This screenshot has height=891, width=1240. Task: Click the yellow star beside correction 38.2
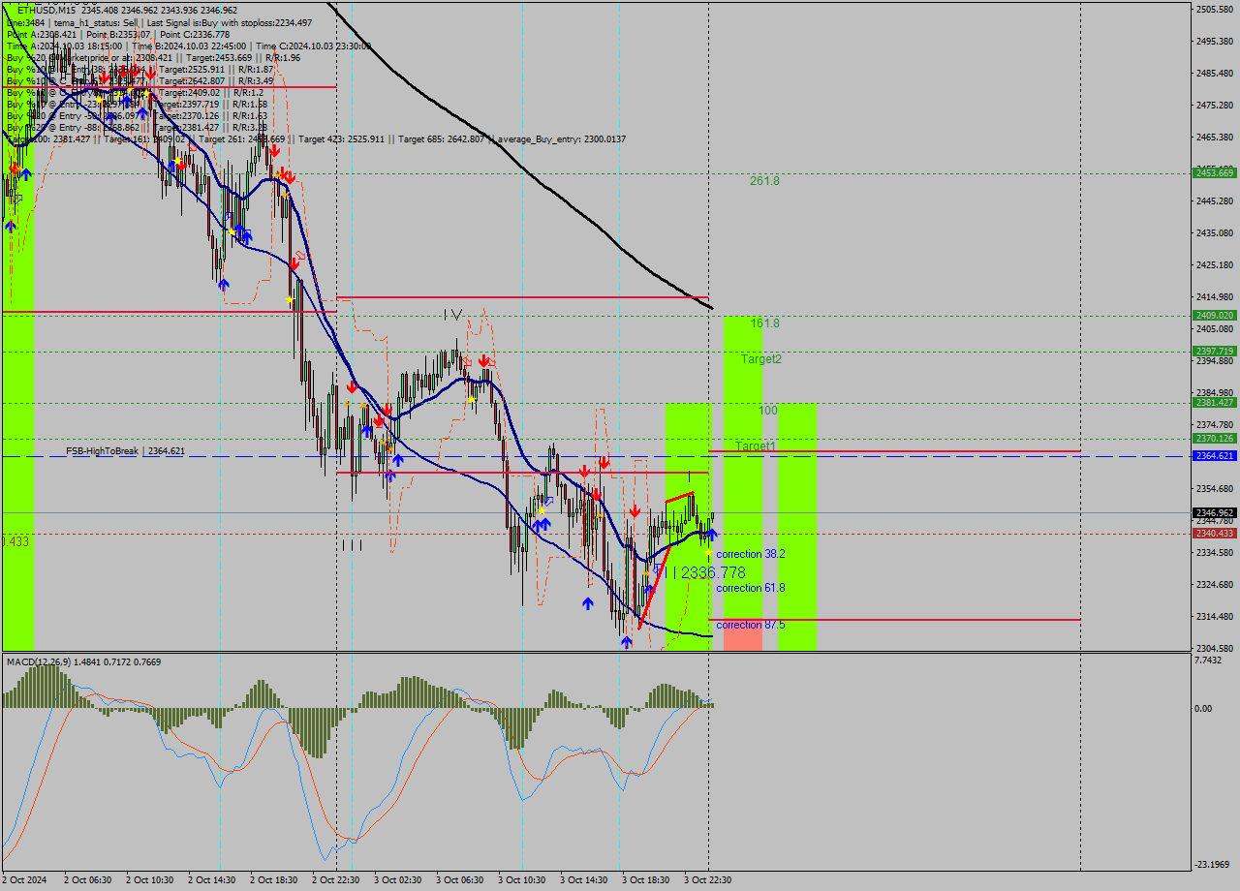[x=708, y=552]
